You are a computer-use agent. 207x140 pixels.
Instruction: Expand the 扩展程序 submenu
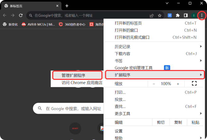coord(155,75)
